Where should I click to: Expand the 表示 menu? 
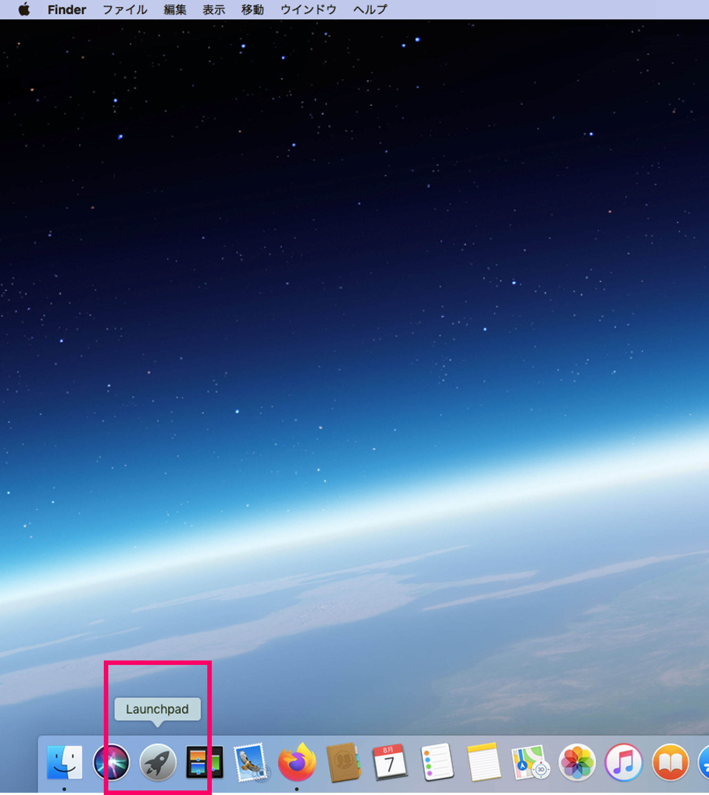click(x=213, y=9)
